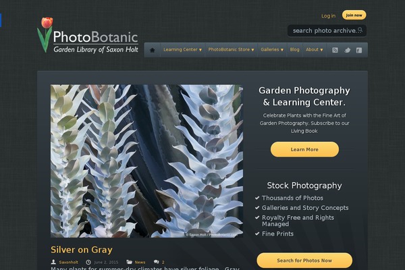Click the Log in link

point(328,16)
